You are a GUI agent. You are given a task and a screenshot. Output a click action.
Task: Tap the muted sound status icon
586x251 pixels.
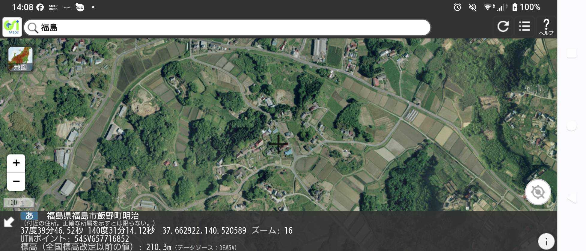pos(472,7)
